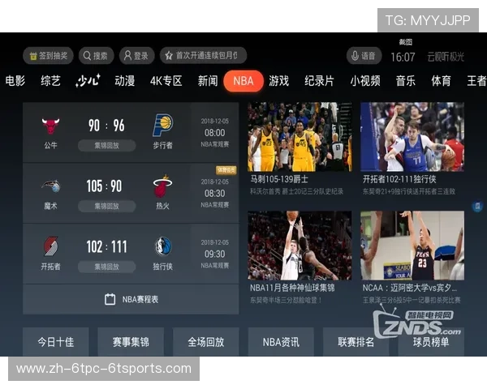Image resolution: width=487 pixels, height=389 pixels.
Task: Click subtitle 科沃尔首秀 爵士20记三分
Action: pyautogui.click(x=296, y=191)
